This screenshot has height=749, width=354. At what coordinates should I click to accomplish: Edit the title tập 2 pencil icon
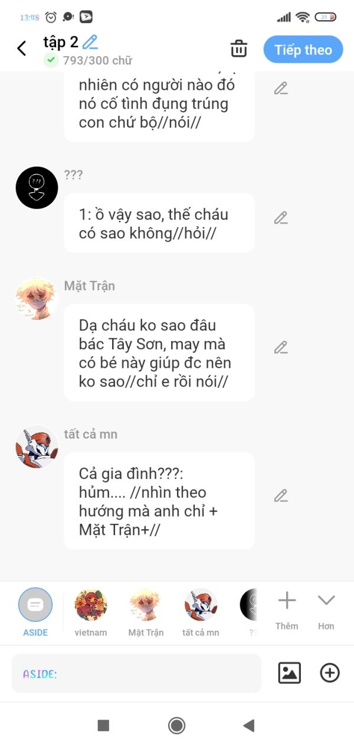[x=90, y=42]
